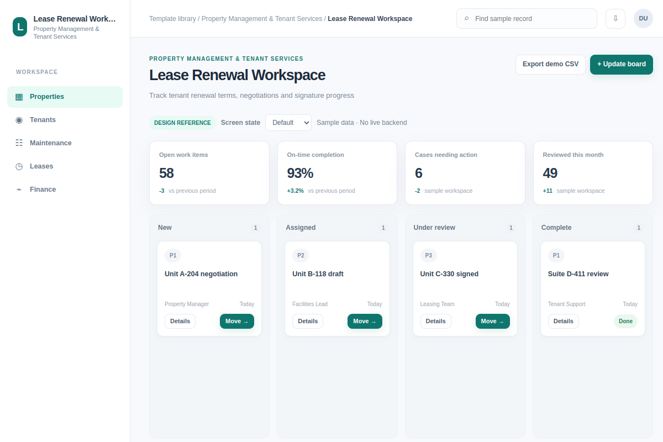The height and width of the screenshot is (442, 663).
Task: Click the Maintenance list icon in sidebar
Action: pyautogui.click(x=19, y=143)
